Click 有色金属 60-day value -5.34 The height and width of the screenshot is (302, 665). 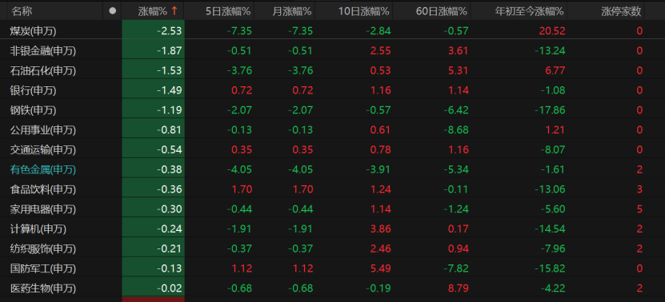click(x=455, y=169)
